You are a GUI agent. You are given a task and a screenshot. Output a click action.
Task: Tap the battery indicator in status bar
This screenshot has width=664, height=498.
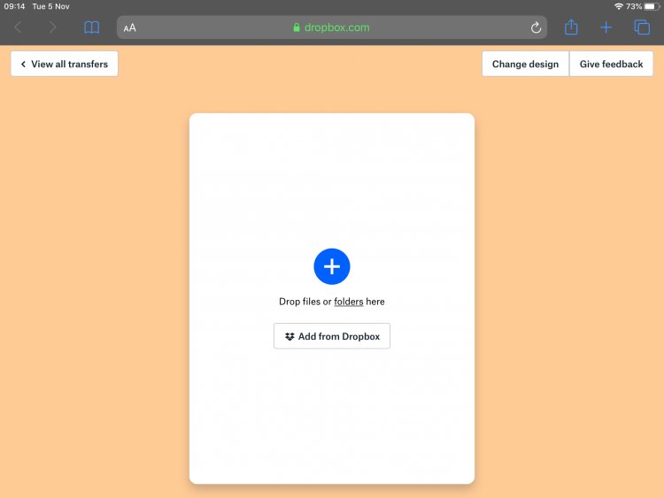[652, 6]
